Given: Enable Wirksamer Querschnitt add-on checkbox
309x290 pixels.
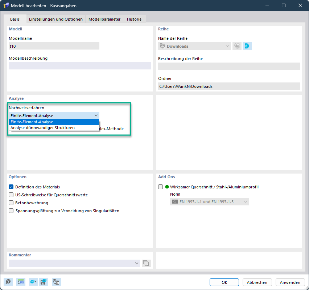Looking at the screenshot, I should [161, 187].
